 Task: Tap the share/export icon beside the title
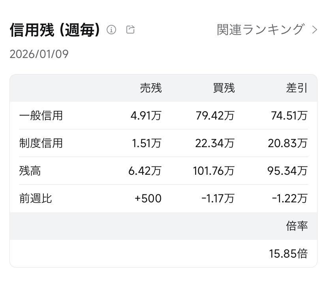pos(130,29)
